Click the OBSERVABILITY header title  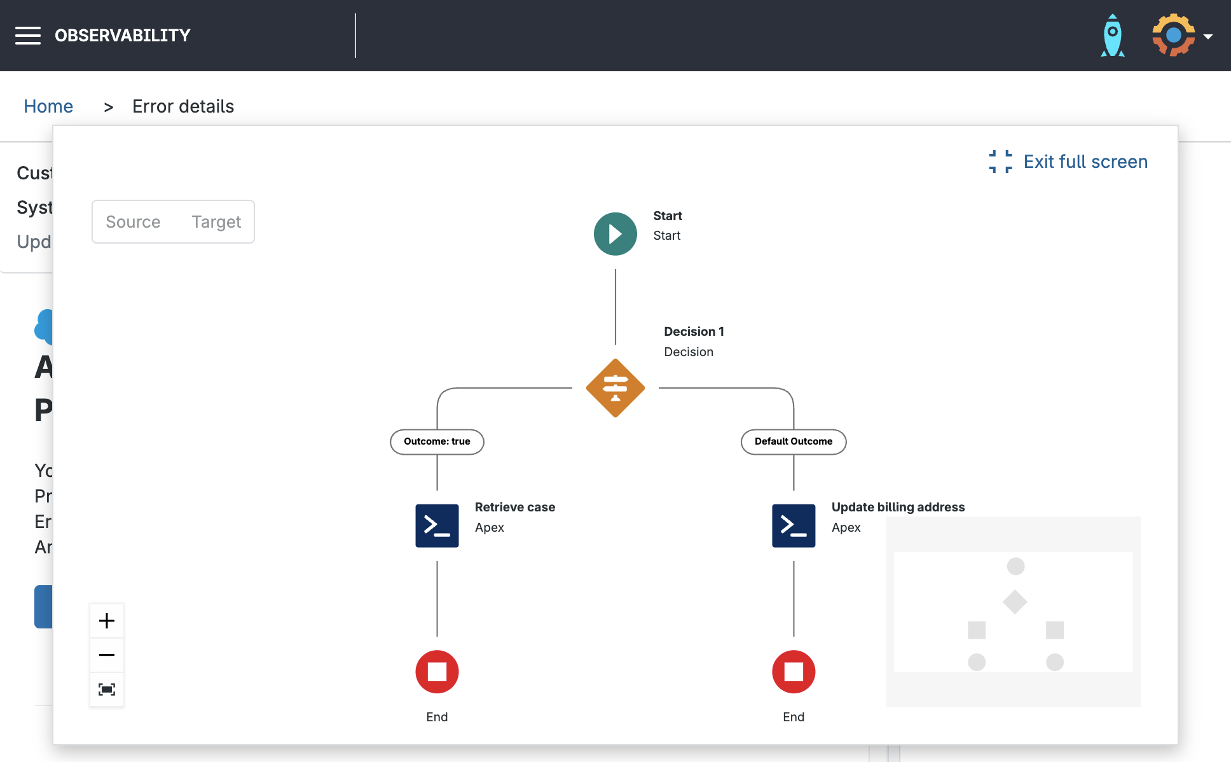pos(123,36)
